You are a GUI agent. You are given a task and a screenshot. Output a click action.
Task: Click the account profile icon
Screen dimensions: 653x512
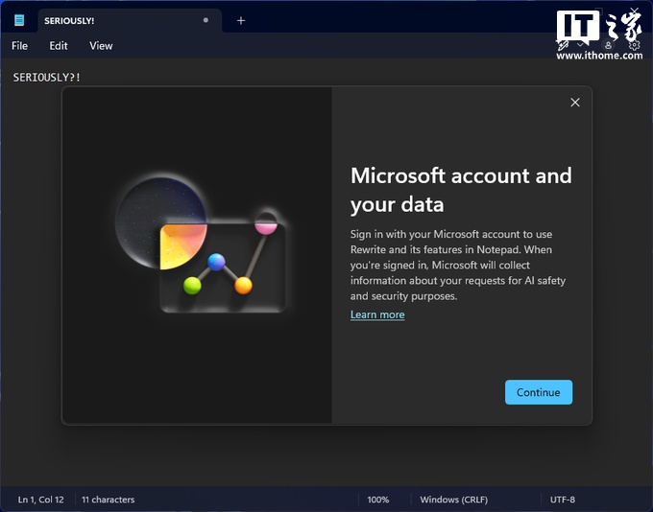pyautogui.click(x=608, y=45)
